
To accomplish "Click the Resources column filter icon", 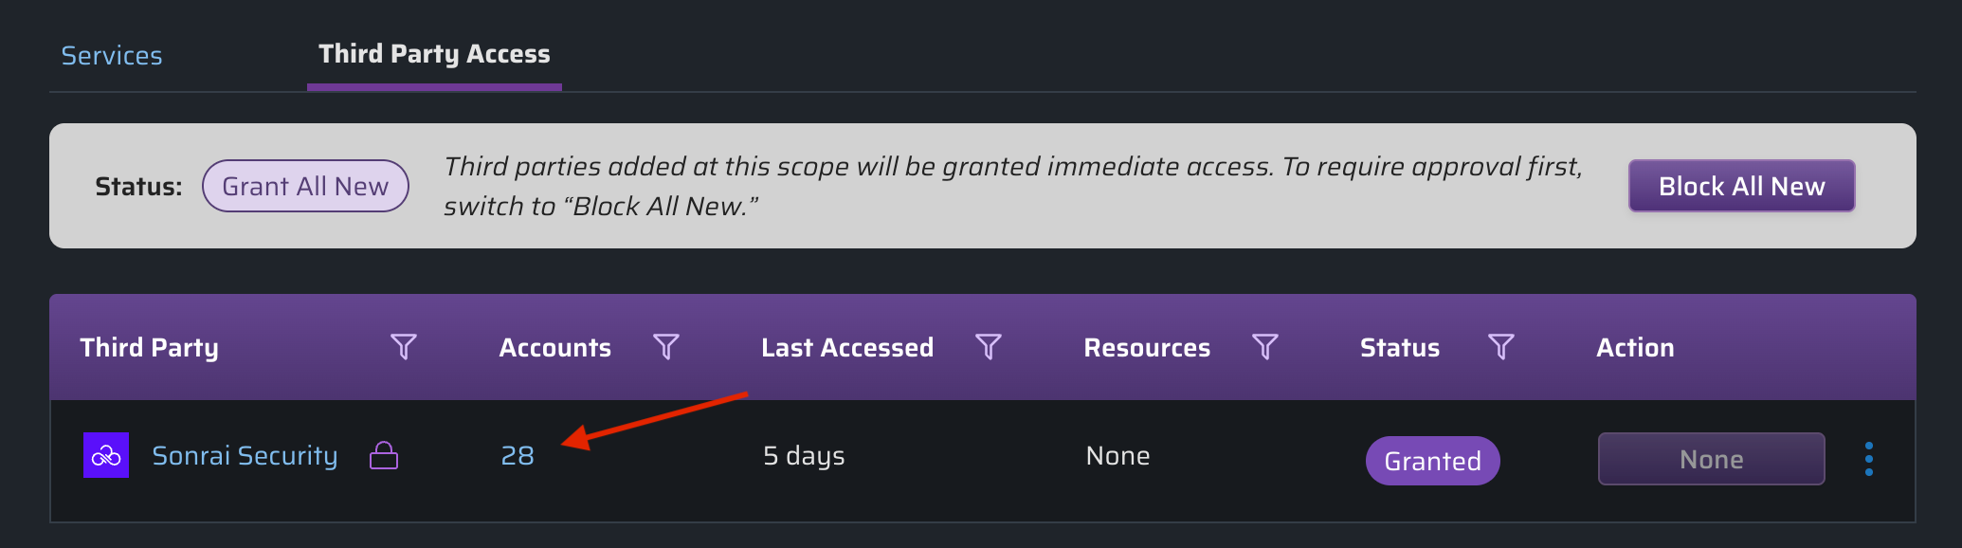I will (x=1265, y=347).
